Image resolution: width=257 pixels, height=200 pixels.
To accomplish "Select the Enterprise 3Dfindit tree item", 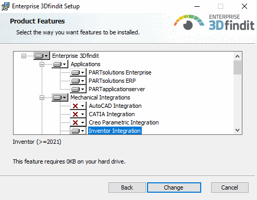I will pos(76,56).
